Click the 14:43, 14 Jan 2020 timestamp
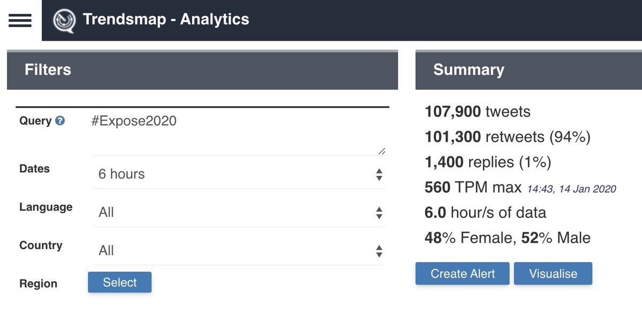The width and height of the screenshot is (642, 317). coord(572,189)
